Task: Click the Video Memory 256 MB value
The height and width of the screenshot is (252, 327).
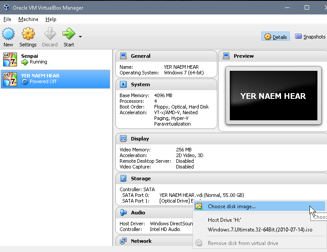Action: [183, 150]
